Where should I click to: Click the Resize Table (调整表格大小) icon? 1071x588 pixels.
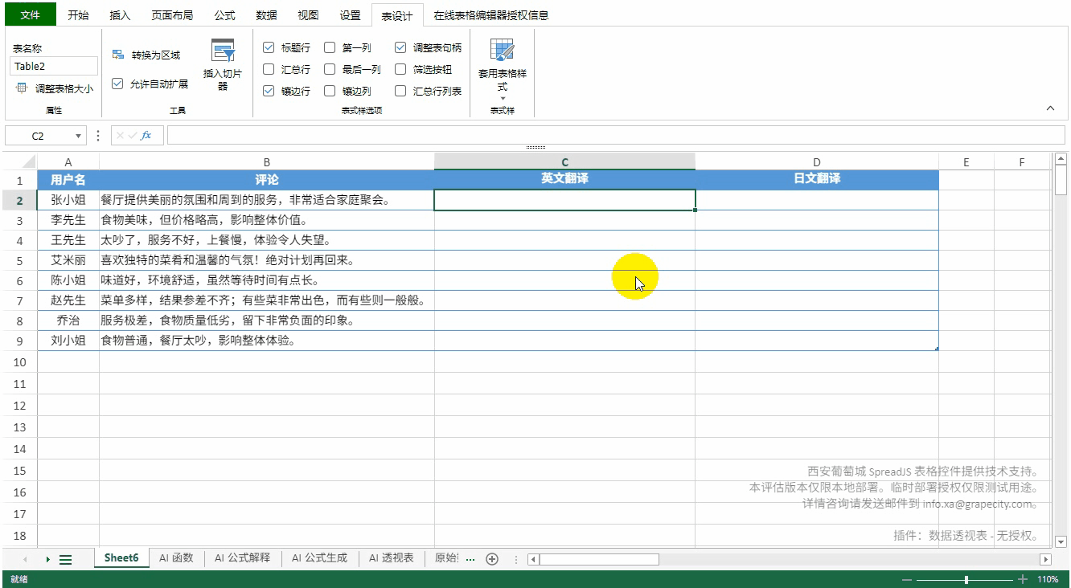click(x=21, y=88)
